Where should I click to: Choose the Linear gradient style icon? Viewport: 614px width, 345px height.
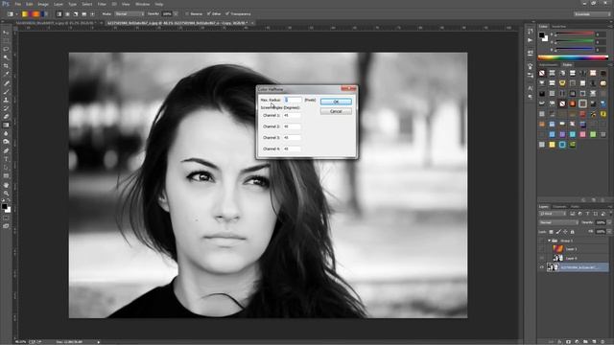59,14
